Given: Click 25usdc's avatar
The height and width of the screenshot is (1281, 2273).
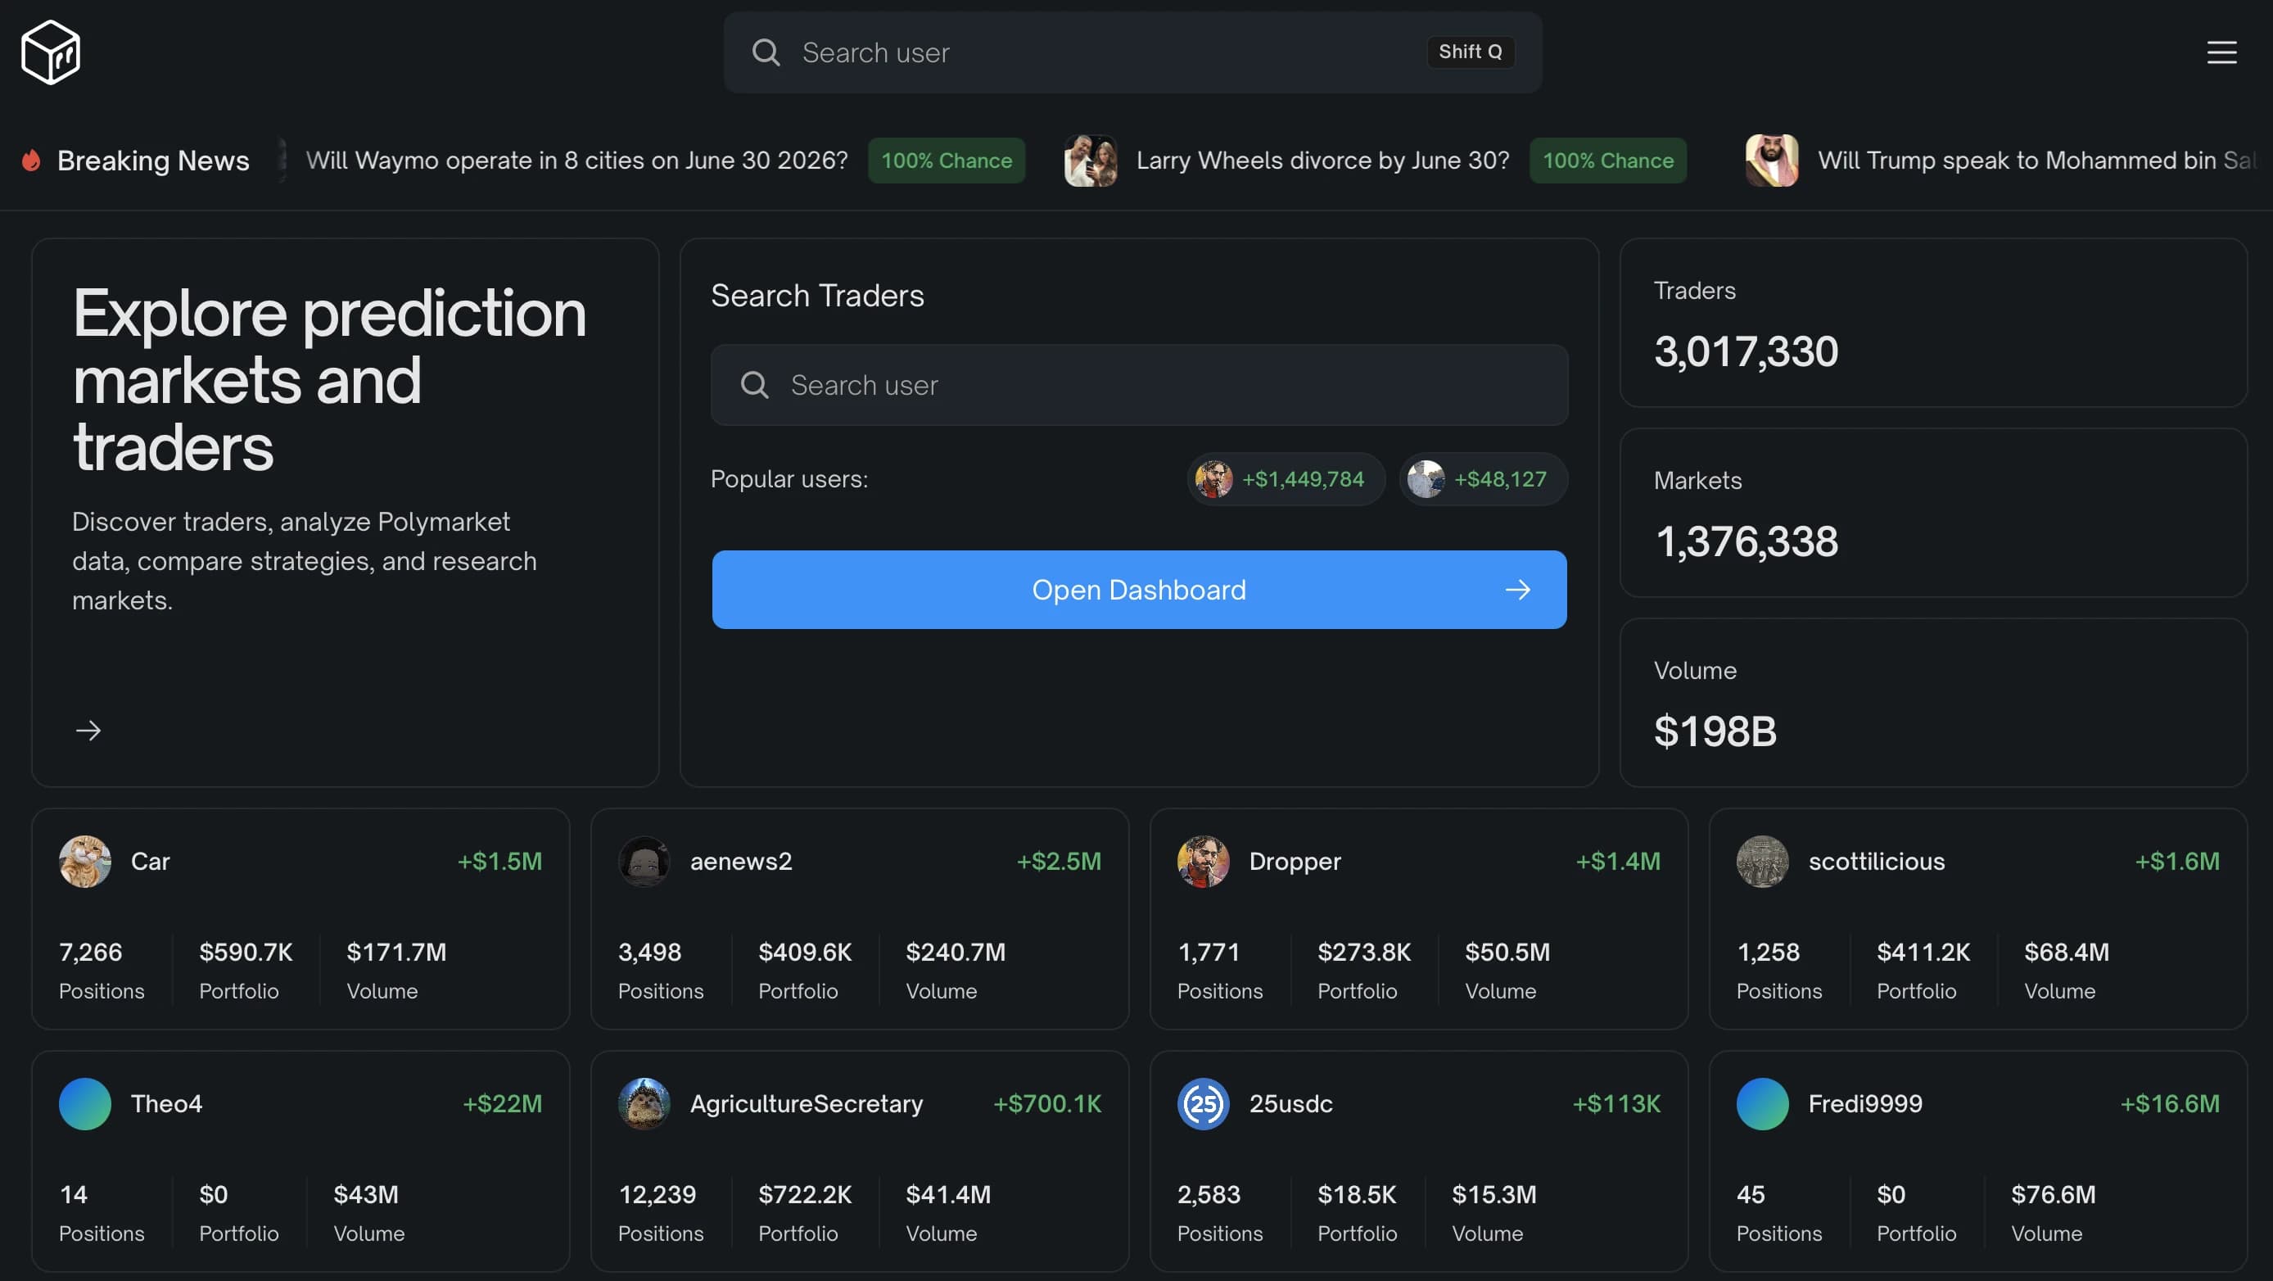Looking at the screenshot, I should [x=1203, y=1103].
